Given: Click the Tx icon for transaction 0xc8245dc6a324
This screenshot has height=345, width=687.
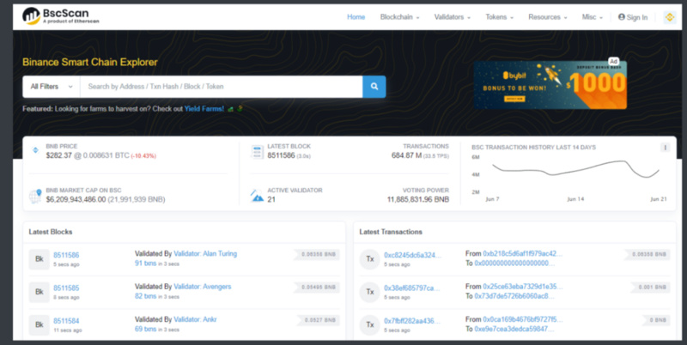Looking at the screenshot, I should [x=369, y=259].
